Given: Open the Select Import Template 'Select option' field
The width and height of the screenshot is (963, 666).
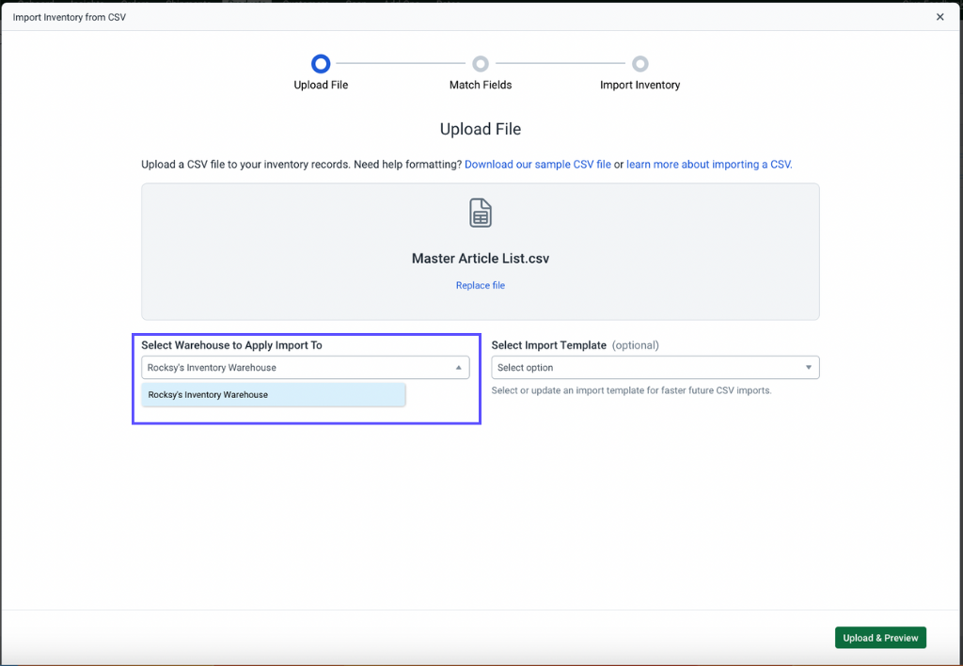Looking at the screenshot, I should click(x=649, y=368).
